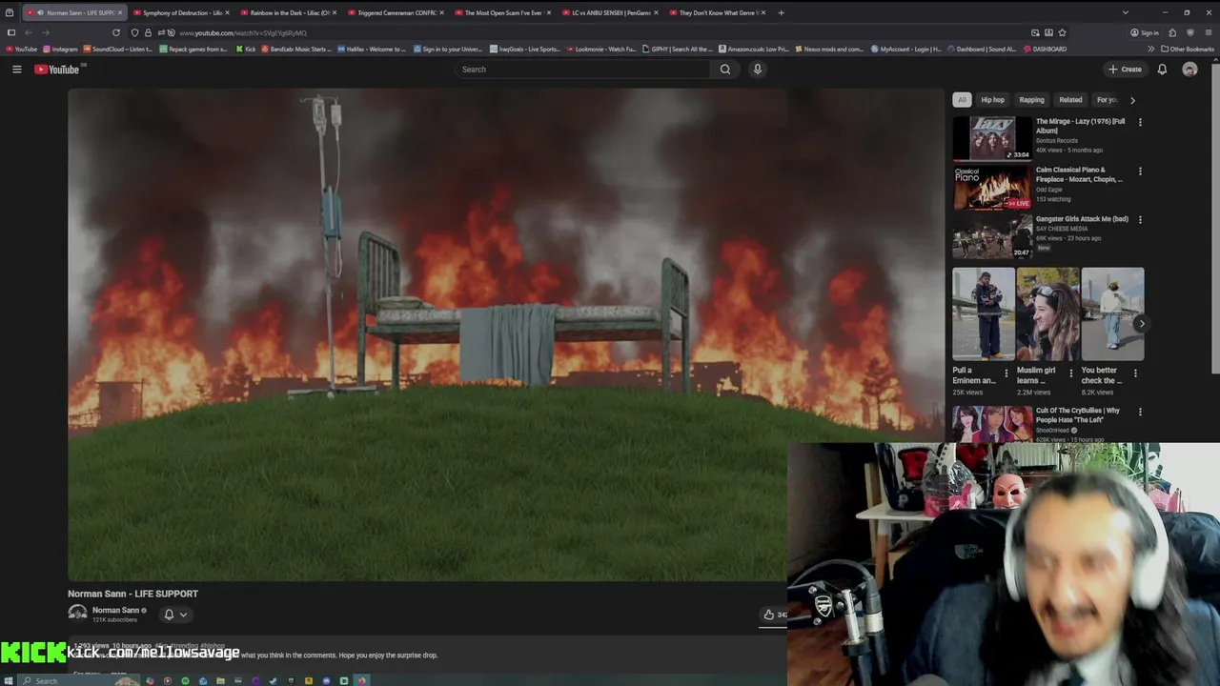Open YouTube notifications bell in header

pos(1162,70)
